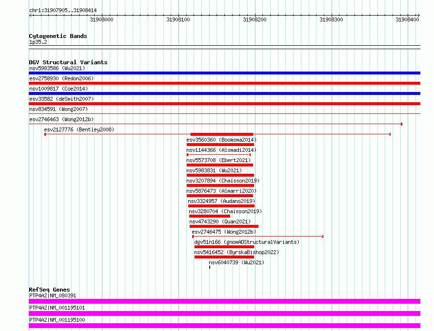The image size is (434, 331).
Task: Click the esv2127776 (Bentley2008) label
Action: (79, 129)
